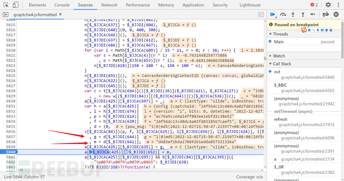Click the 'Line 5844, Column 57' status
The image size is (344, 181).
pyautogui.click(x=24, y=177)
